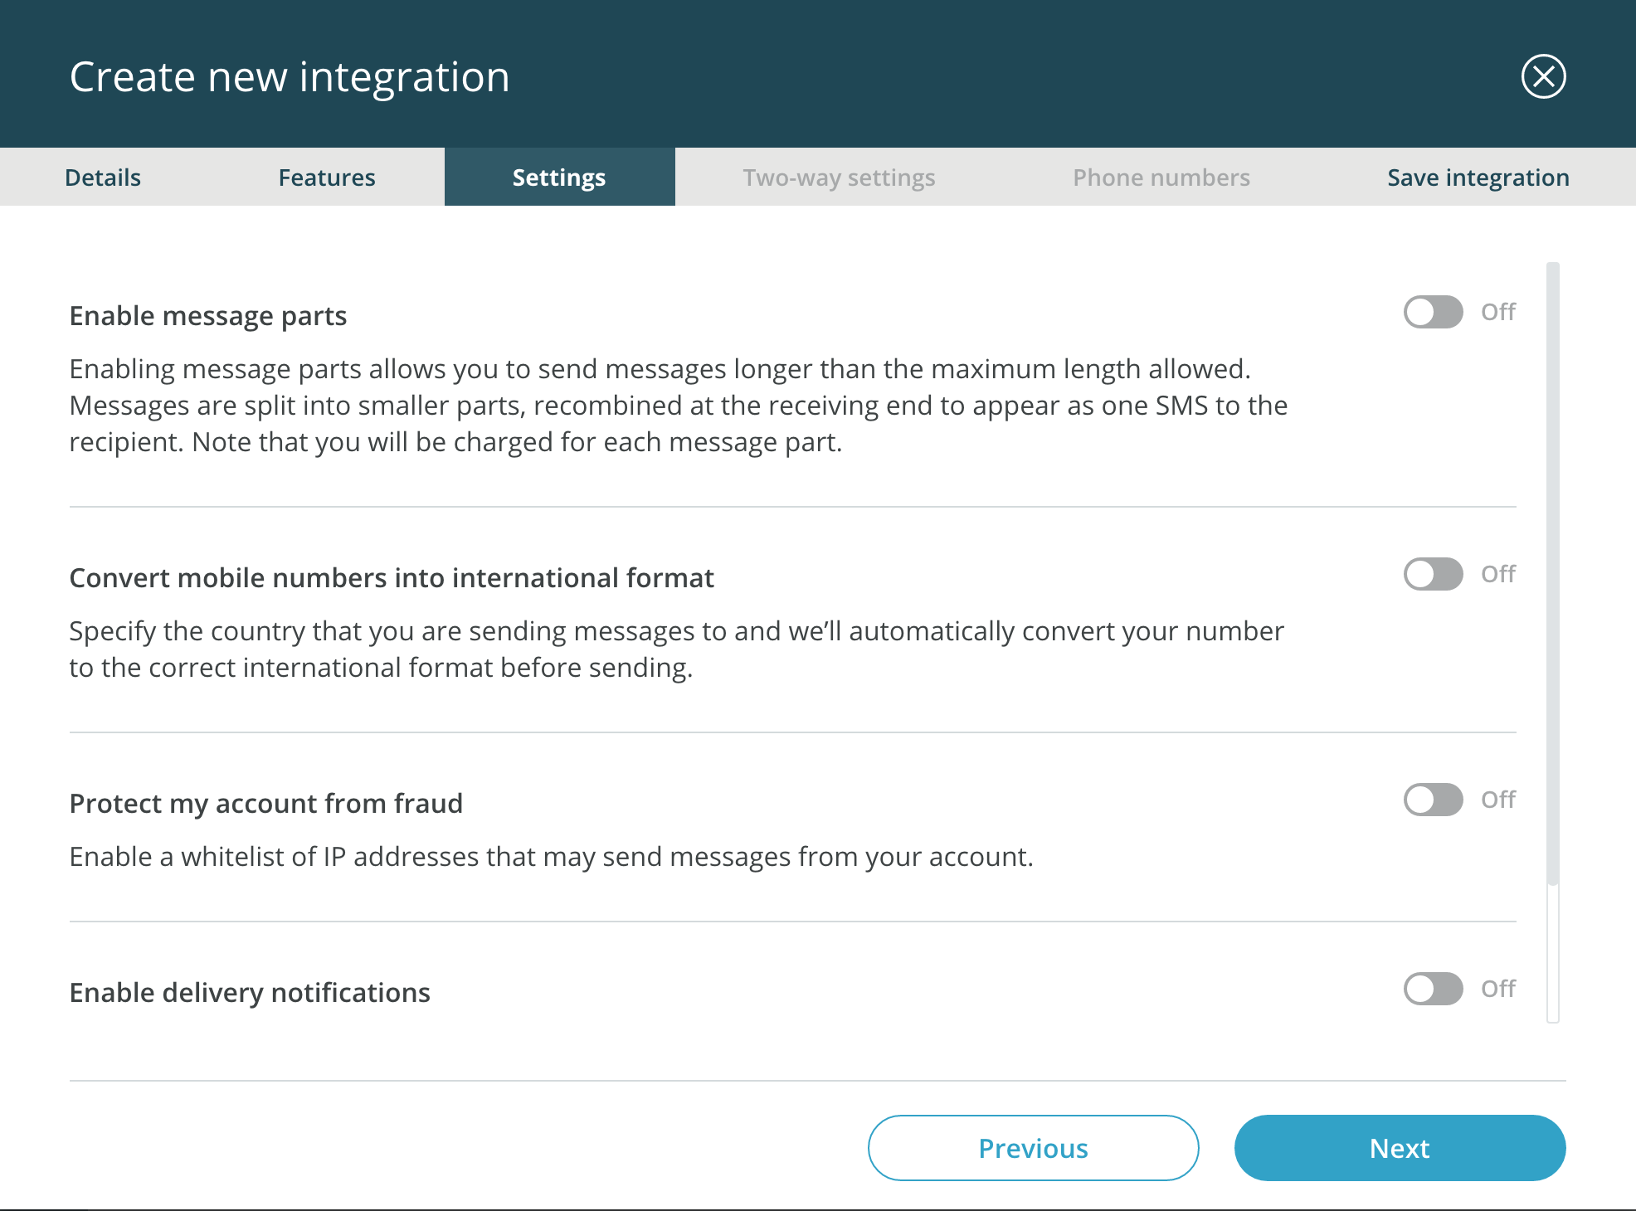Screen dimensions: 1636x1211
Task: Switch to the Features tab
Action: (327, 178)
